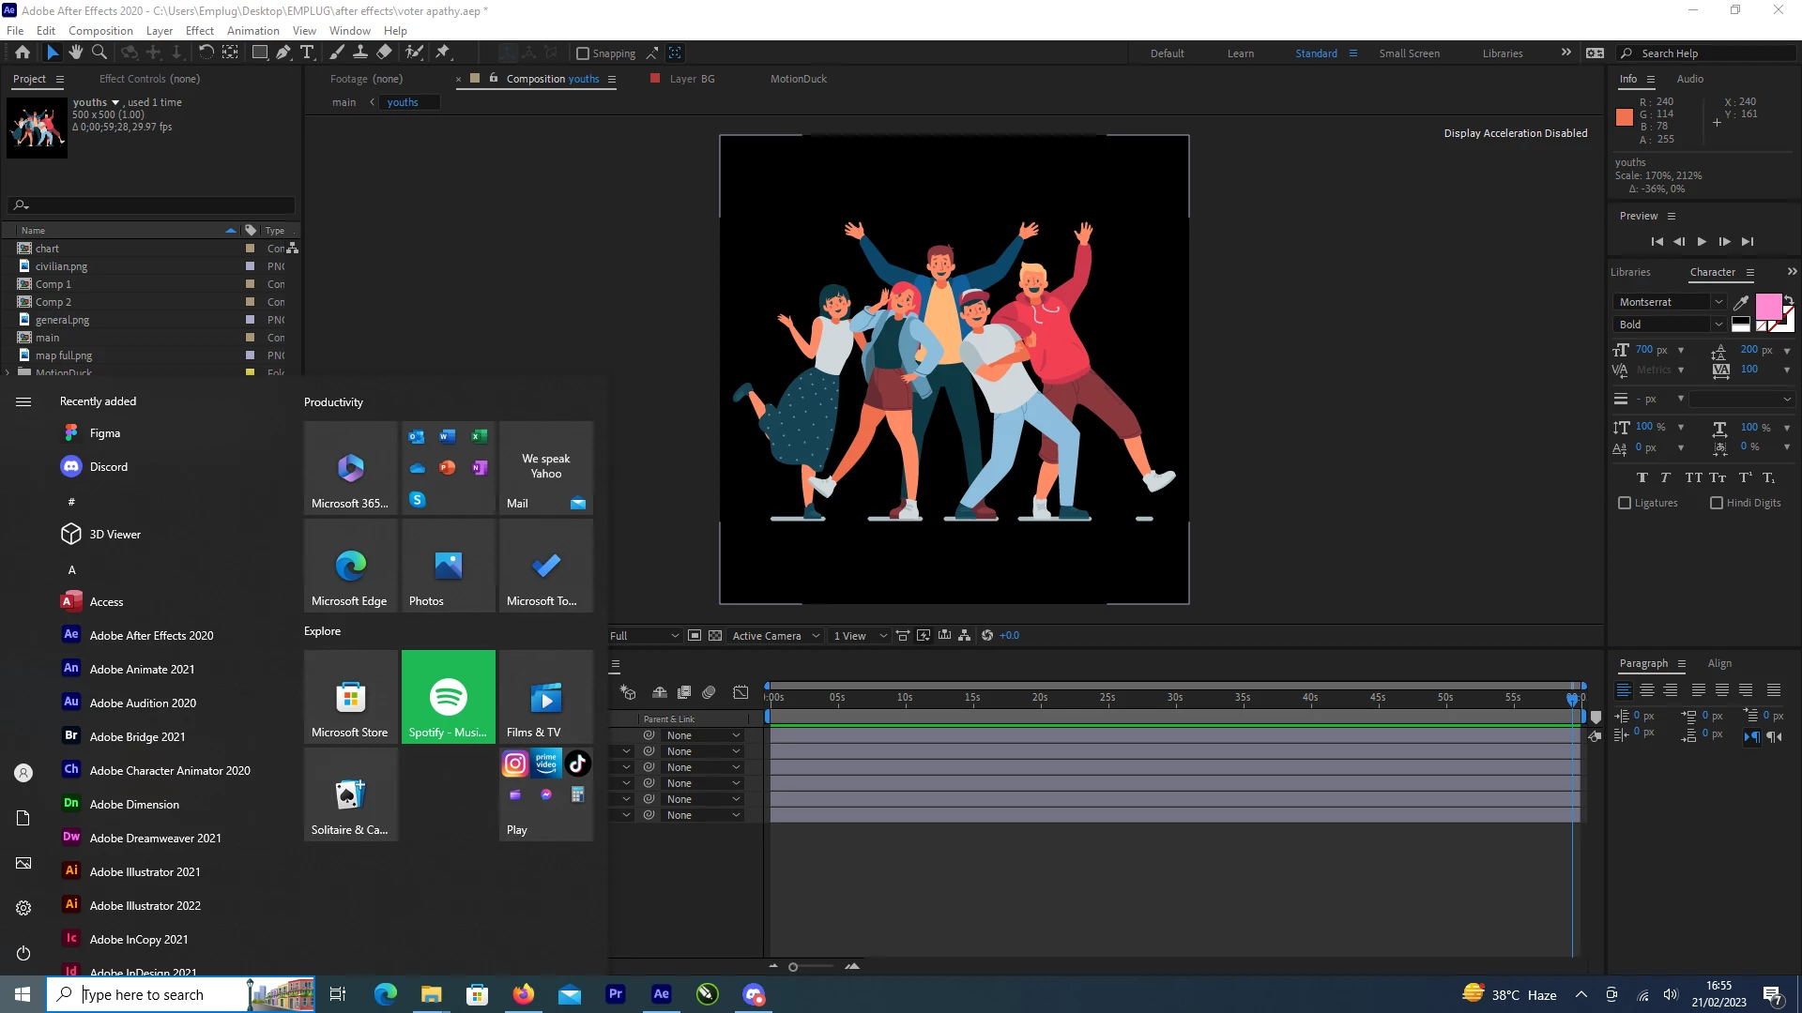The width and height of the screenshot is (1802, 1013).
Task: Enable the Snapping checkbox
Action: [x=582, y=53]
